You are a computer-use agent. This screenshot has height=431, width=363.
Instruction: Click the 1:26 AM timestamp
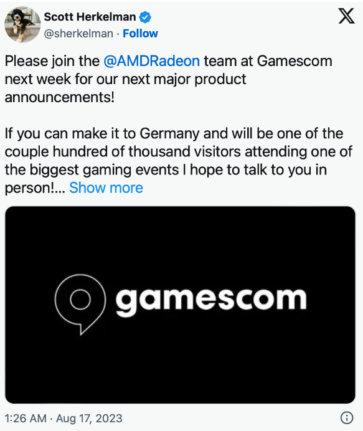(26, 419)
